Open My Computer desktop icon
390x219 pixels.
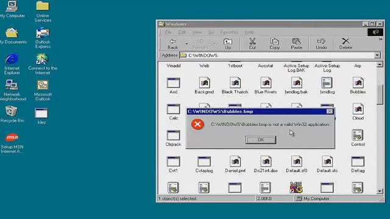pos(12,10)
